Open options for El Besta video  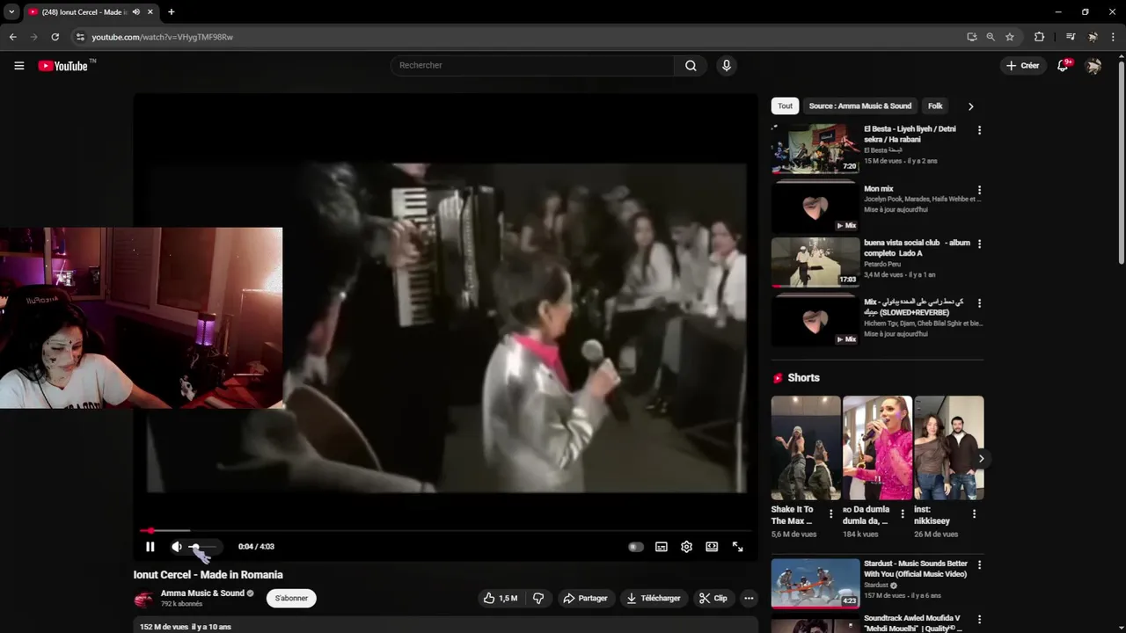point(979,130)
